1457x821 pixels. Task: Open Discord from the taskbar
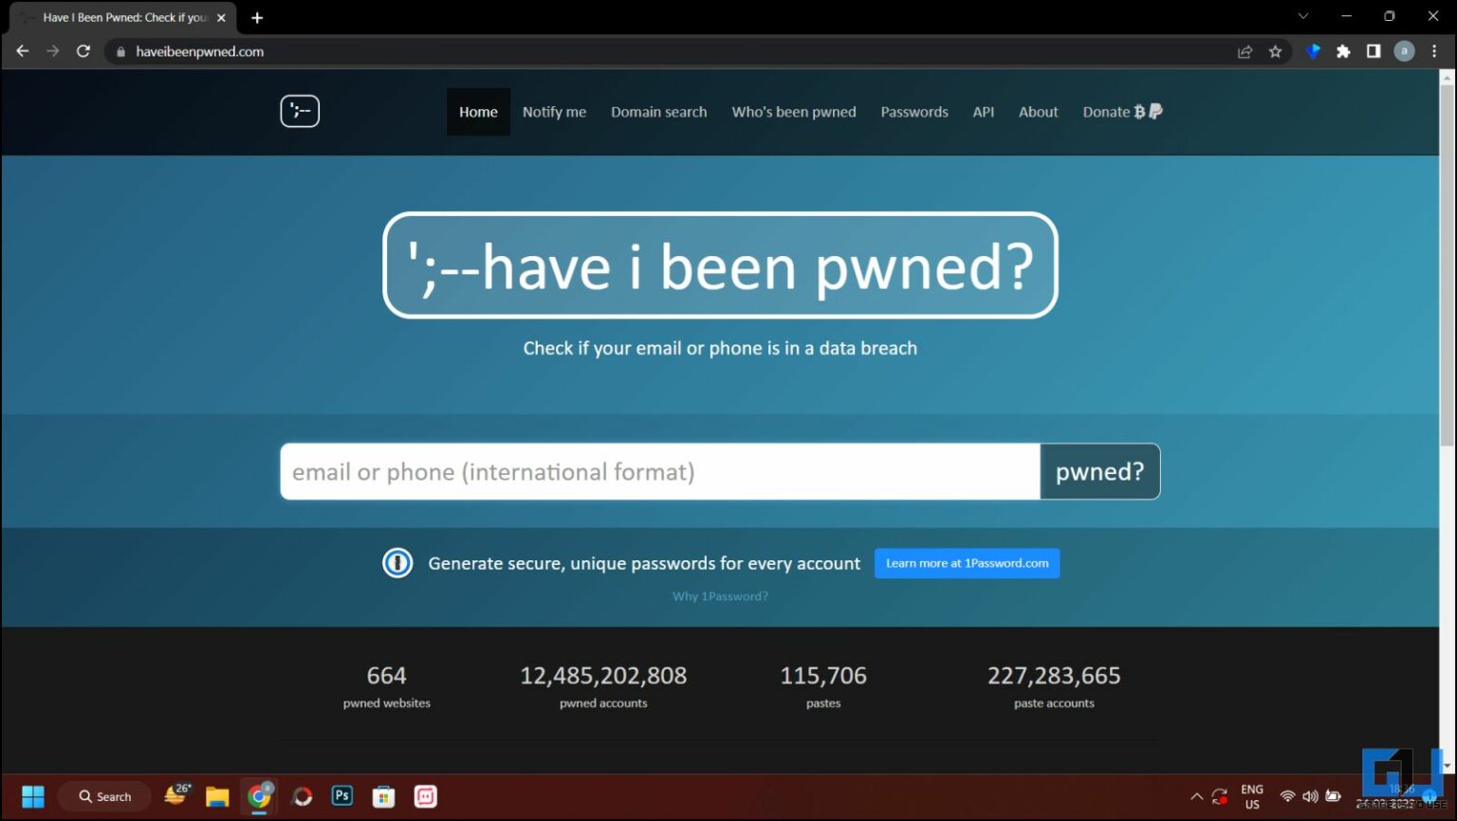425,796
